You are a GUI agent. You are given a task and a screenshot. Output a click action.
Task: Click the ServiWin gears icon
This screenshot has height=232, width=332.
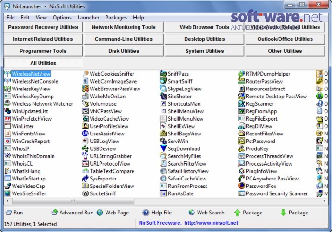164,141
